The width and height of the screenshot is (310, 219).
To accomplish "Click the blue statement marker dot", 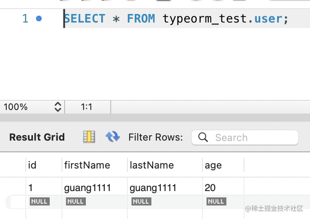I will tap(39, 18).
